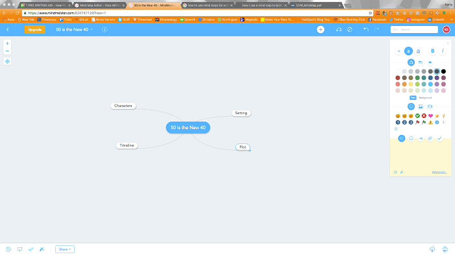
Task: Switch to the Mind Map Editor tab
Action: click(x=100, y=5)
